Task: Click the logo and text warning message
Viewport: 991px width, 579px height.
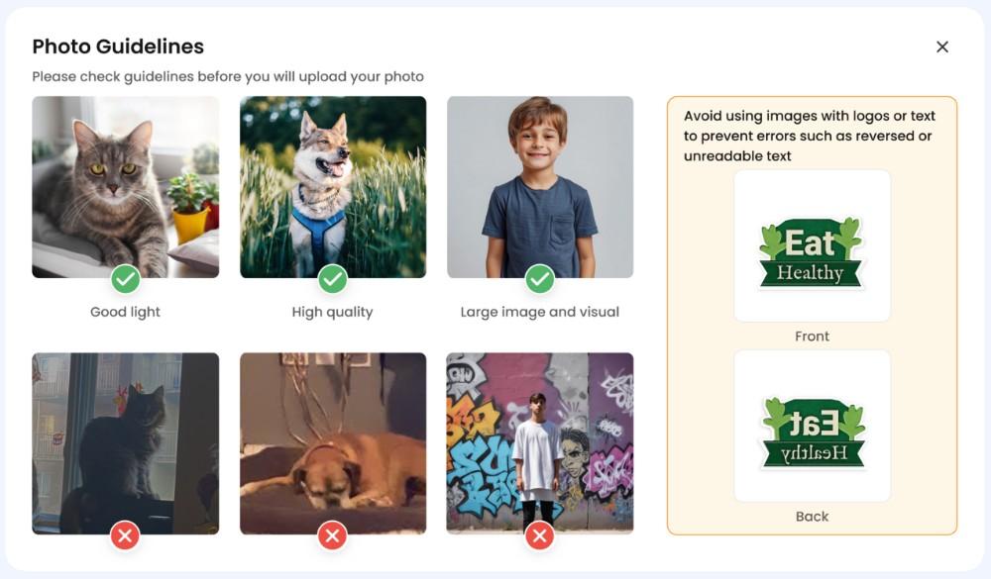Action: click(809, 136)
